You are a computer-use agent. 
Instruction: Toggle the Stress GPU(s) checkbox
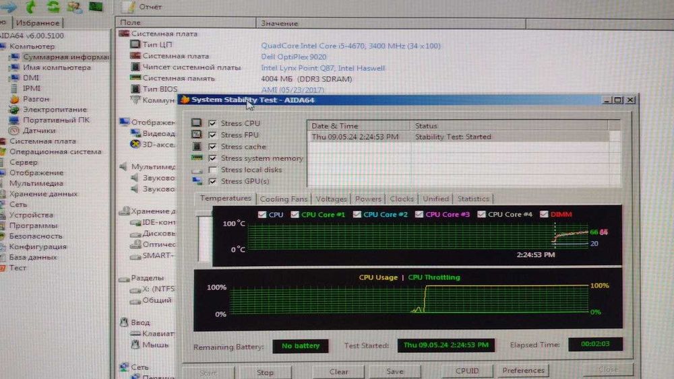tap(212, 181)
